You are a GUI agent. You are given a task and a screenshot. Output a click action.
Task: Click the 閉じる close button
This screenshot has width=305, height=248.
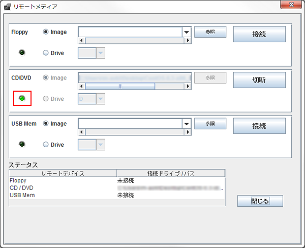[x=260, y=201]
